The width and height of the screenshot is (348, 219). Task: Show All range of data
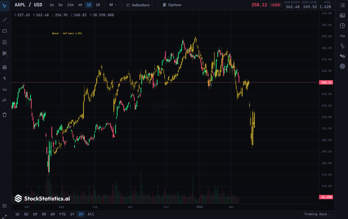coord(91,214)
